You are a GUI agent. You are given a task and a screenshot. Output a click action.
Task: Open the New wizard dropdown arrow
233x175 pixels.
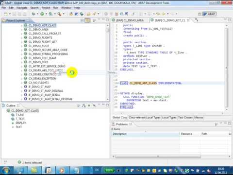point(10,14)
